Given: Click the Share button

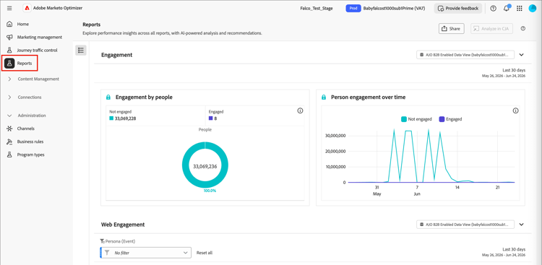Looking at the screenshot, I should (452, 29).
